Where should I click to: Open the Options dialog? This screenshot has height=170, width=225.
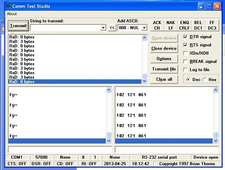(164, 59)
